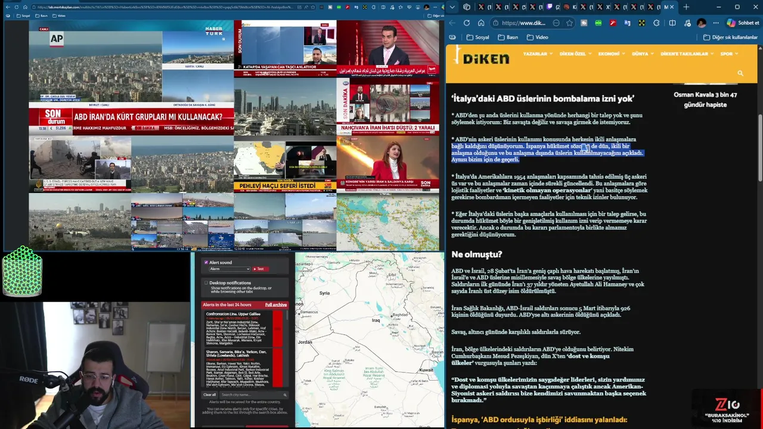
Task: Open Video bookmarks folder in right browser
Action: point(538,37)
